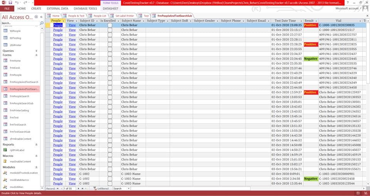Viewport: 370px width, 196px height.
Task: Click the green Negative result cell at 22:34:45
Action: coord(311,58)
